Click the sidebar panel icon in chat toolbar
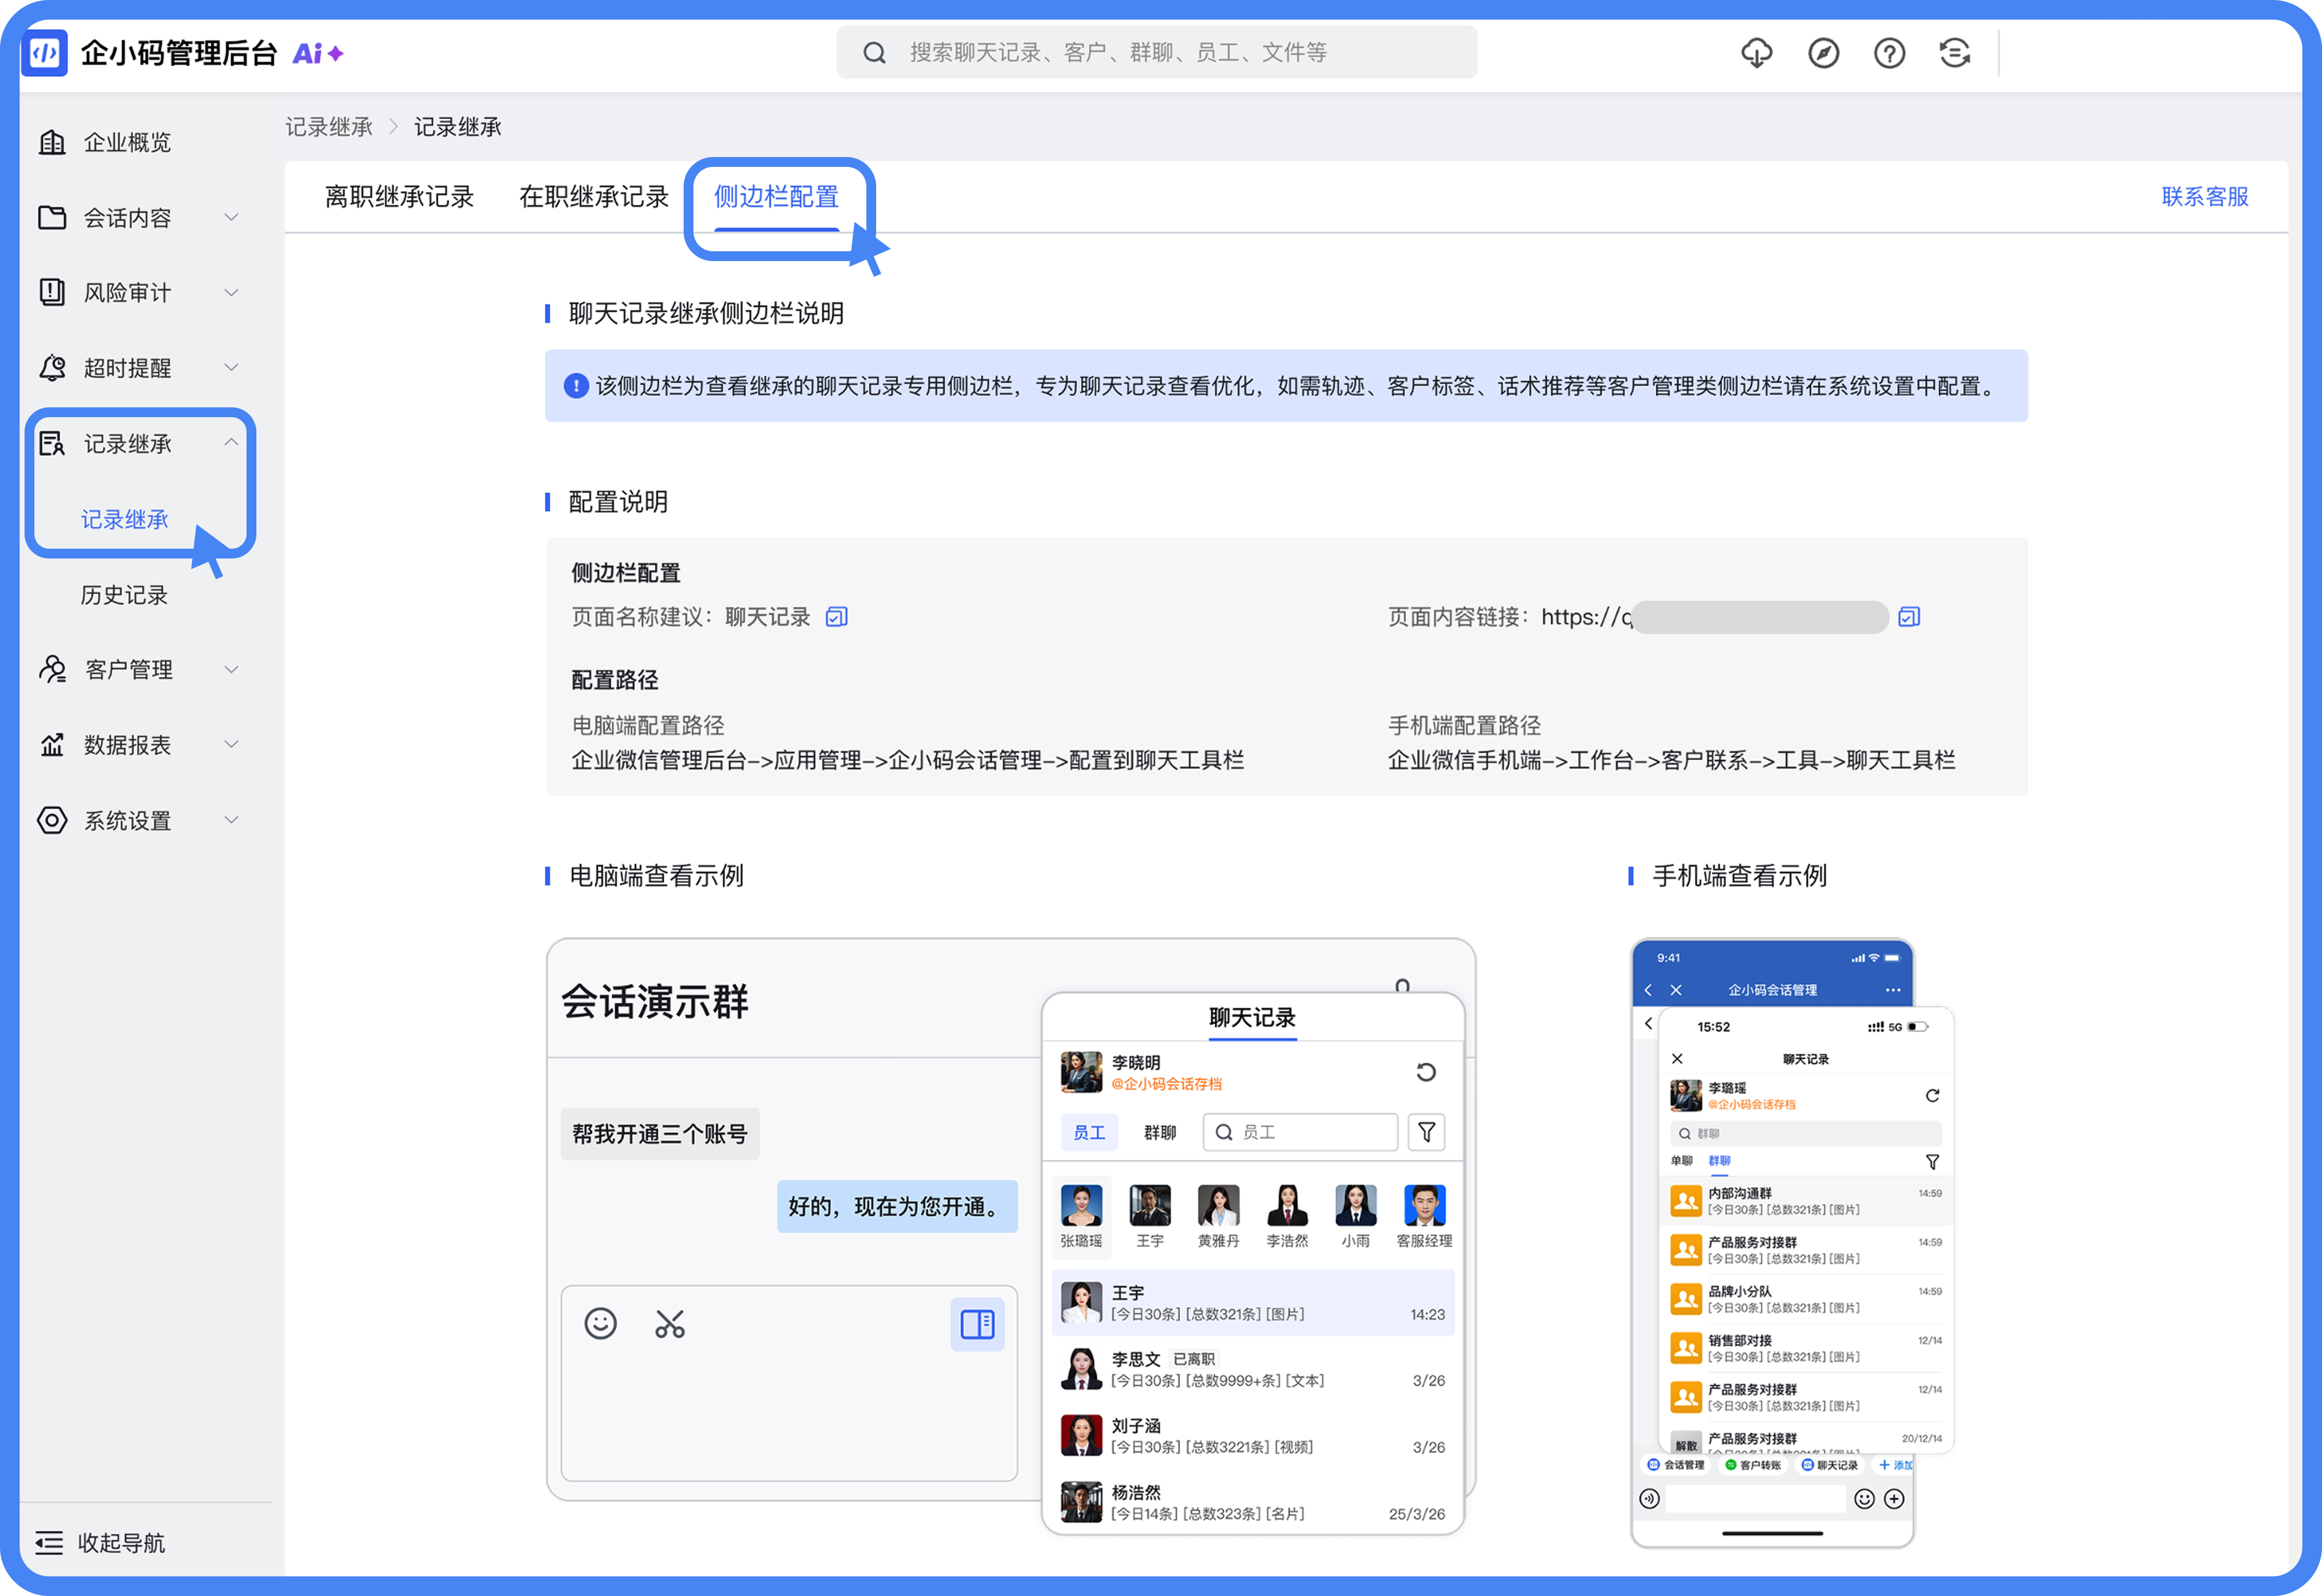This screenshot has height=1596, width=2322. tap(977, 1324)
